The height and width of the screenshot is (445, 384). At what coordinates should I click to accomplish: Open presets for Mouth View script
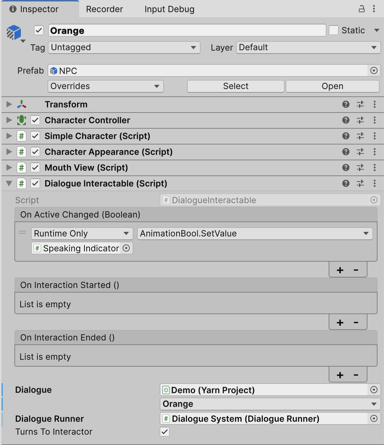coord(360,168)
